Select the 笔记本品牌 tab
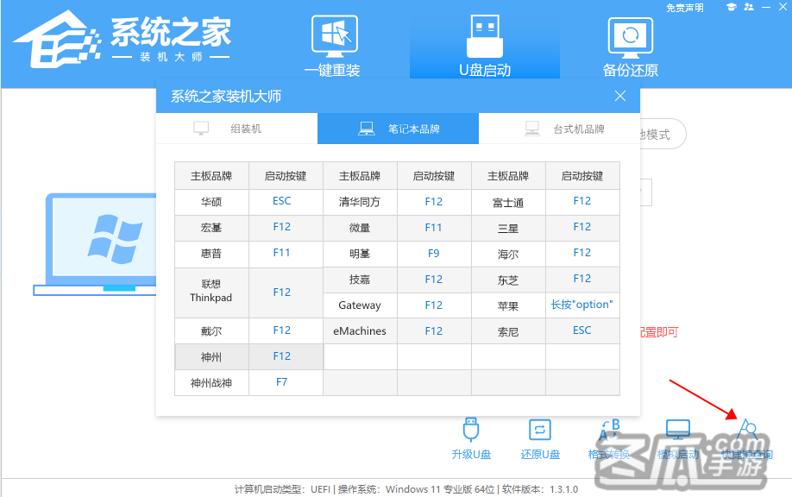Screen dimensions: 792x497 [398, 129]
